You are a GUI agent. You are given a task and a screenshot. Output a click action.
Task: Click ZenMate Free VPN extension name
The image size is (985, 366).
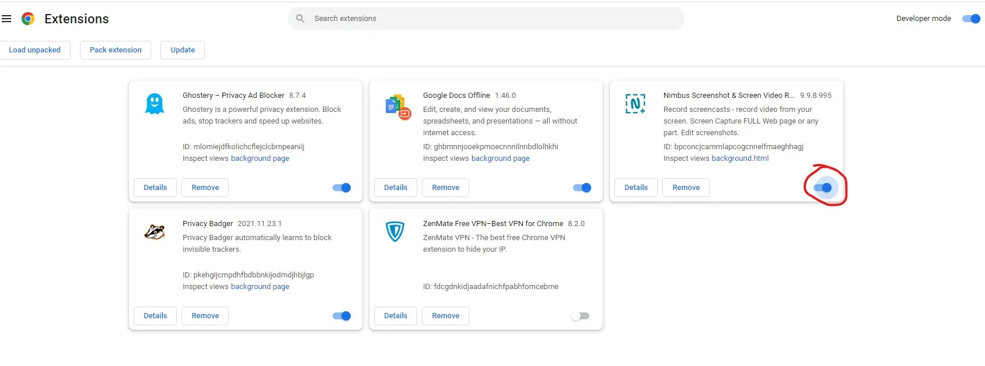(x=493, y=224)
